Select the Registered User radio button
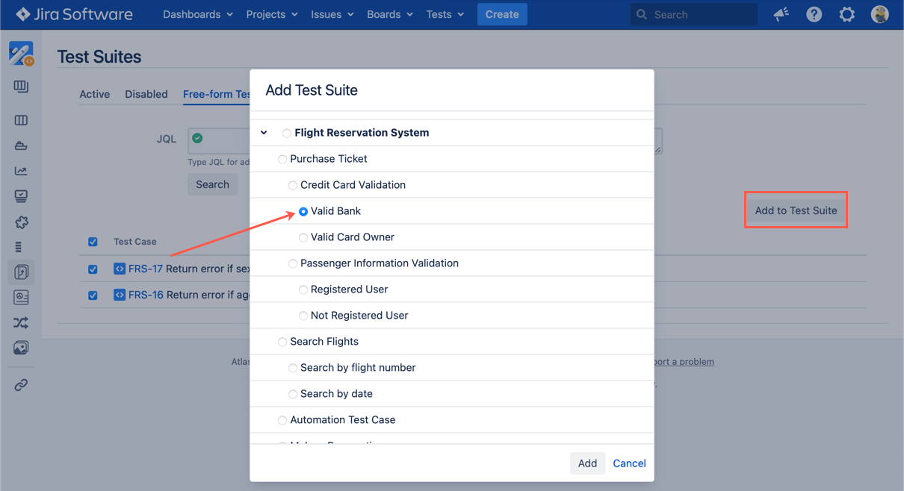Screen dimensions: 904x491 click(303, 290)
